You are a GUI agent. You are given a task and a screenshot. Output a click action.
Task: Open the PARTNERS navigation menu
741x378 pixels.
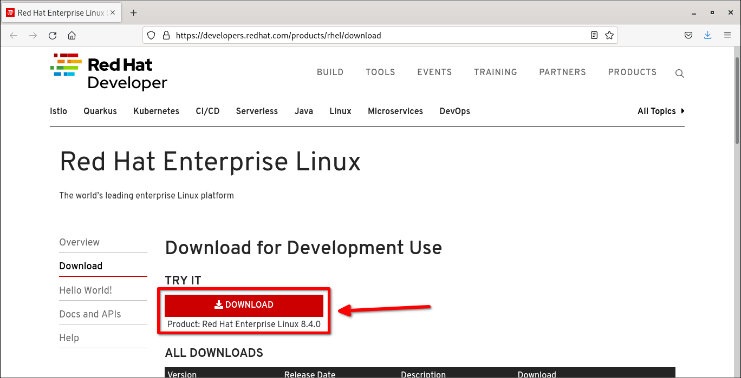(x=563, y=72)
